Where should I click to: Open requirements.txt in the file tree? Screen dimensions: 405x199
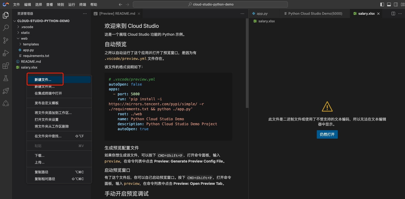coord(52,56)
